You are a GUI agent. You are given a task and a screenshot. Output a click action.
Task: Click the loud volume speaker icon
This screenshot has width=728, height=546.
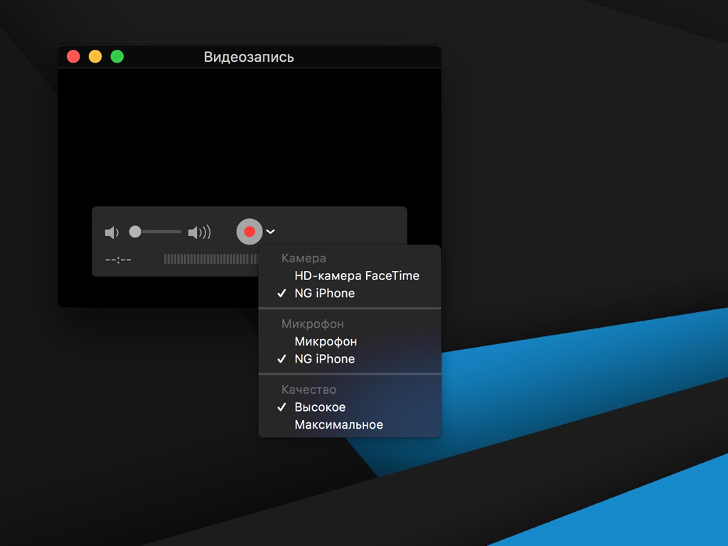199,232
